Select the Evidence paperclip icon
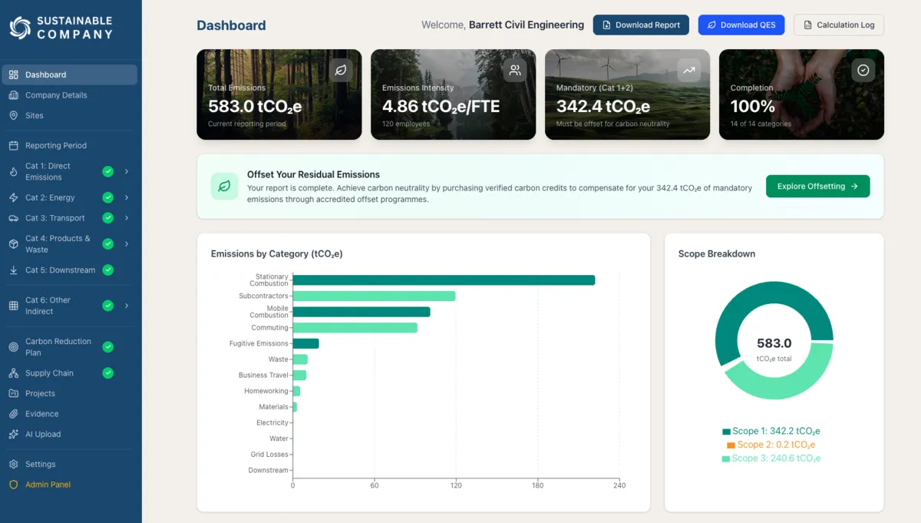The width and height of the screenshot is (921, 523). click(14, 413)
